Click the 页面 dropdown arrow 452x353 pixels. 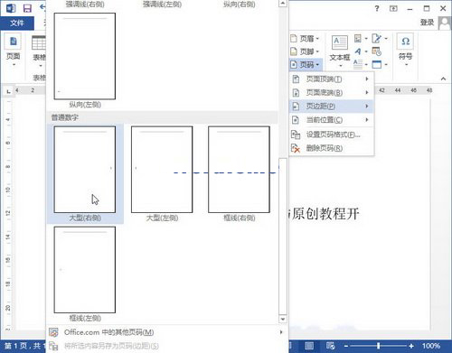14,65
